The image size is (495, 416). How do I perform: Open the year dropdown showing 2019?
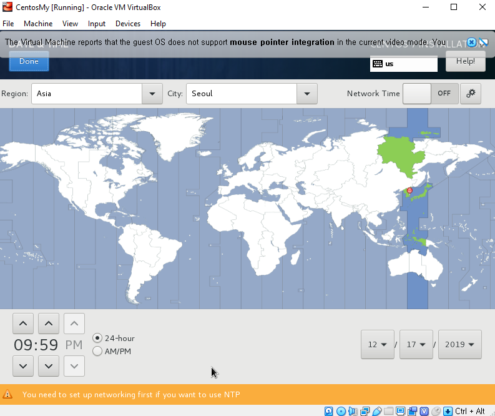pyautogui.click(x=460, y=344)
